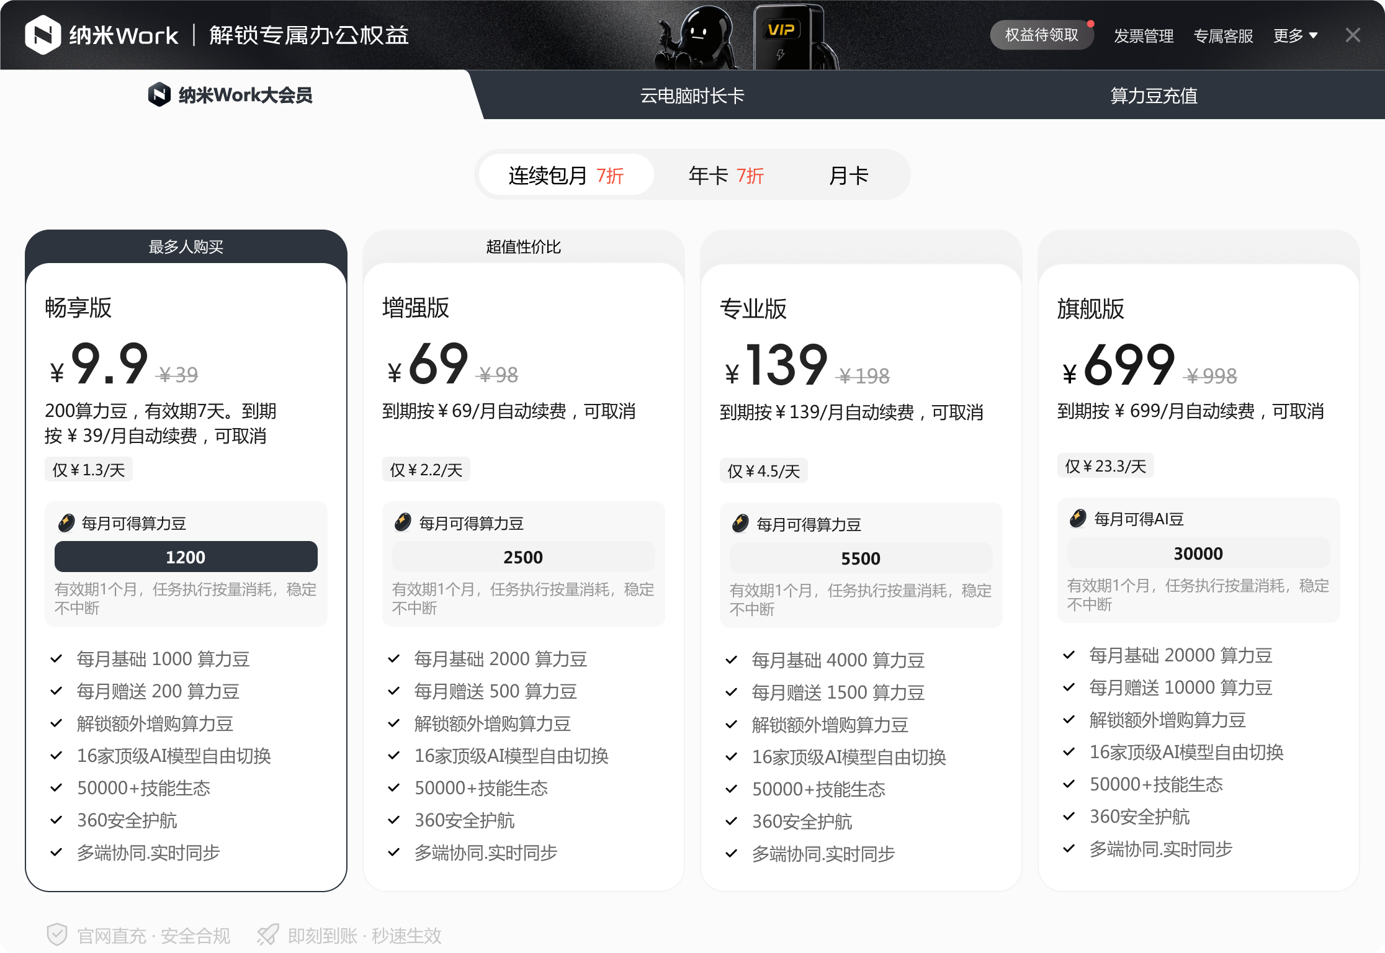The width and height of the screenshot is (1385, 953).
Task: Open 发票管理
Action: coord(1144,35)
